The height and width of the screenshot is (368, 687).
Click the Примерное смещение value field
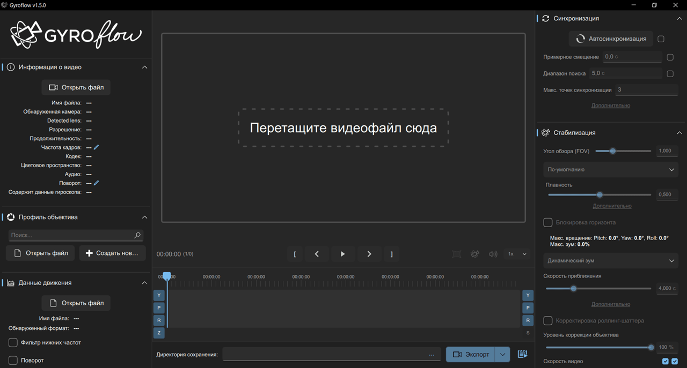click(632, 57)
